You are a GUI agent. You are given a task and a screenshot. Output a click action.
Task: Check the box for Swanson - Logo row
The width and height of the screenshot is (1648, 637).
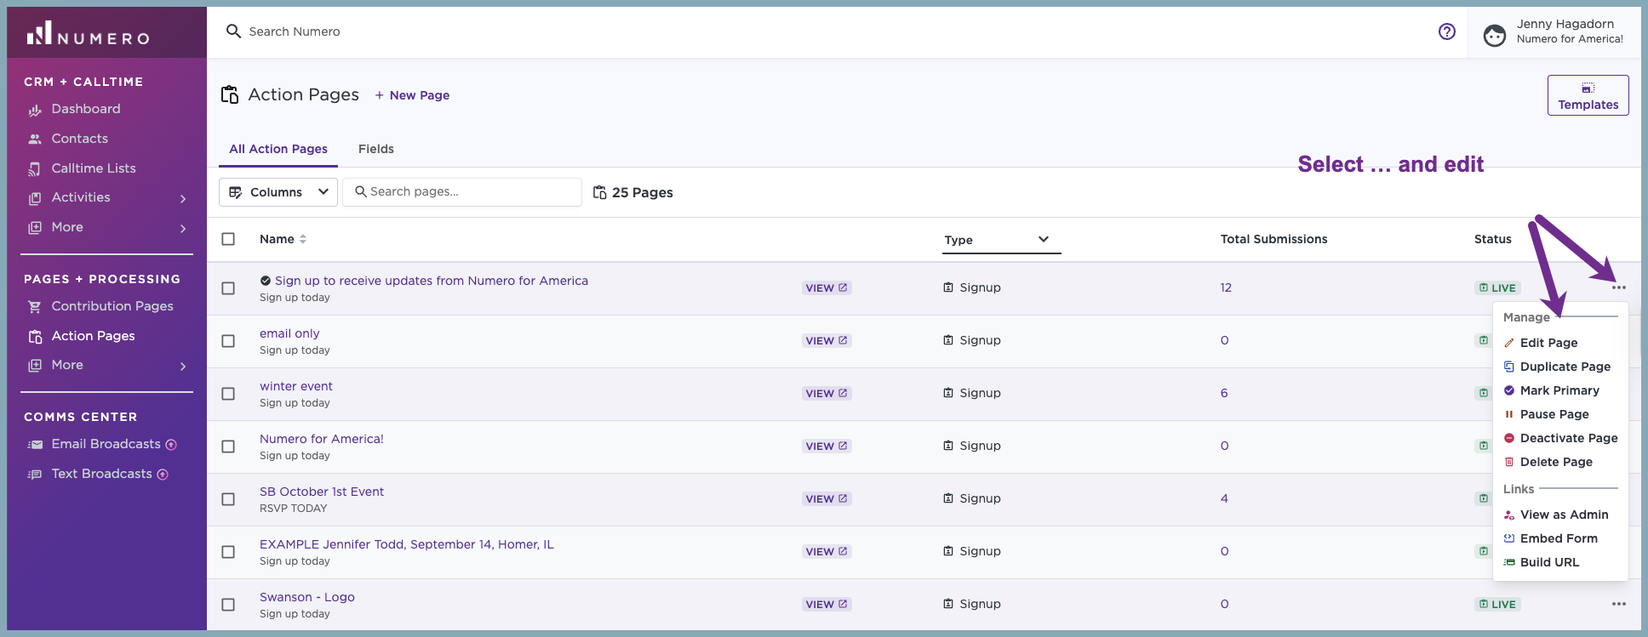pyautogui.click(x=228, y=605)
